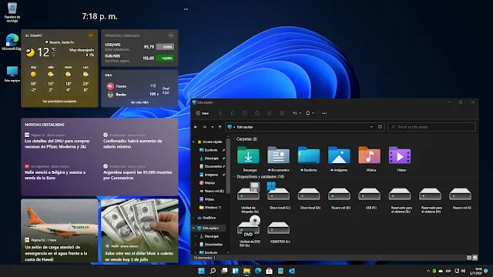Click the USD/ARS exchange rate row
493x277 pixels.
click(x=139, y=47)
